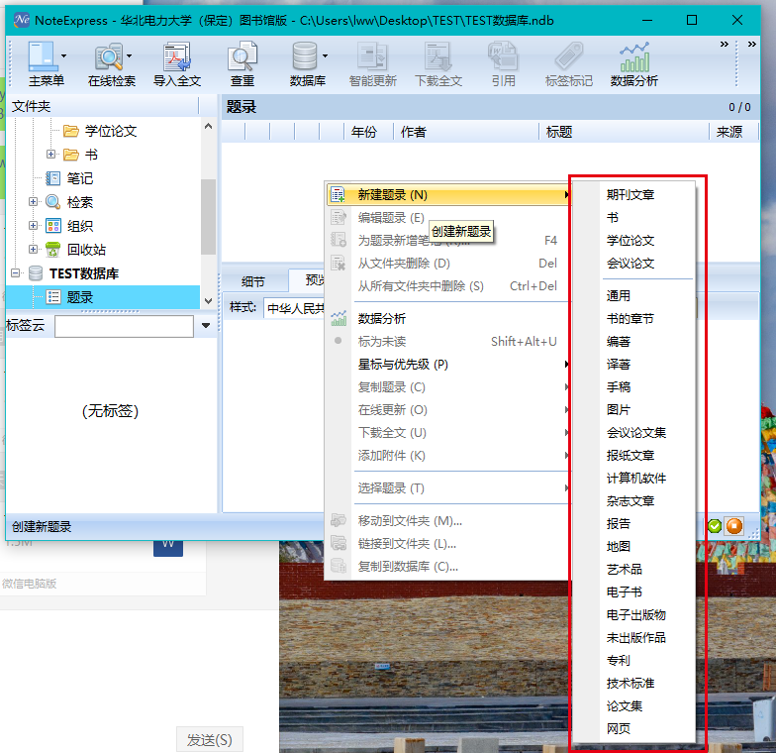Click the 检索 magnifier icon in tree

[53, 202]
